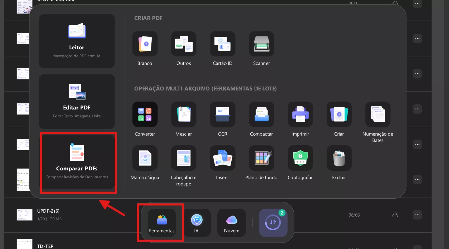The width and height of the screenshot is (449, 249).
Task: Select the Outros create PDF option
Action: [x=184, y=44]
